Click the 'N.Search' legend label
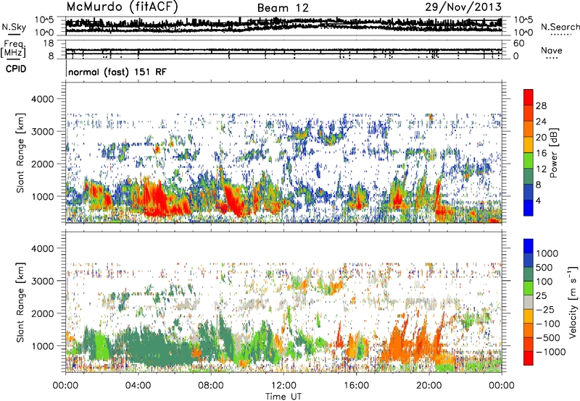The image size is (580, 401). point(560,27)
